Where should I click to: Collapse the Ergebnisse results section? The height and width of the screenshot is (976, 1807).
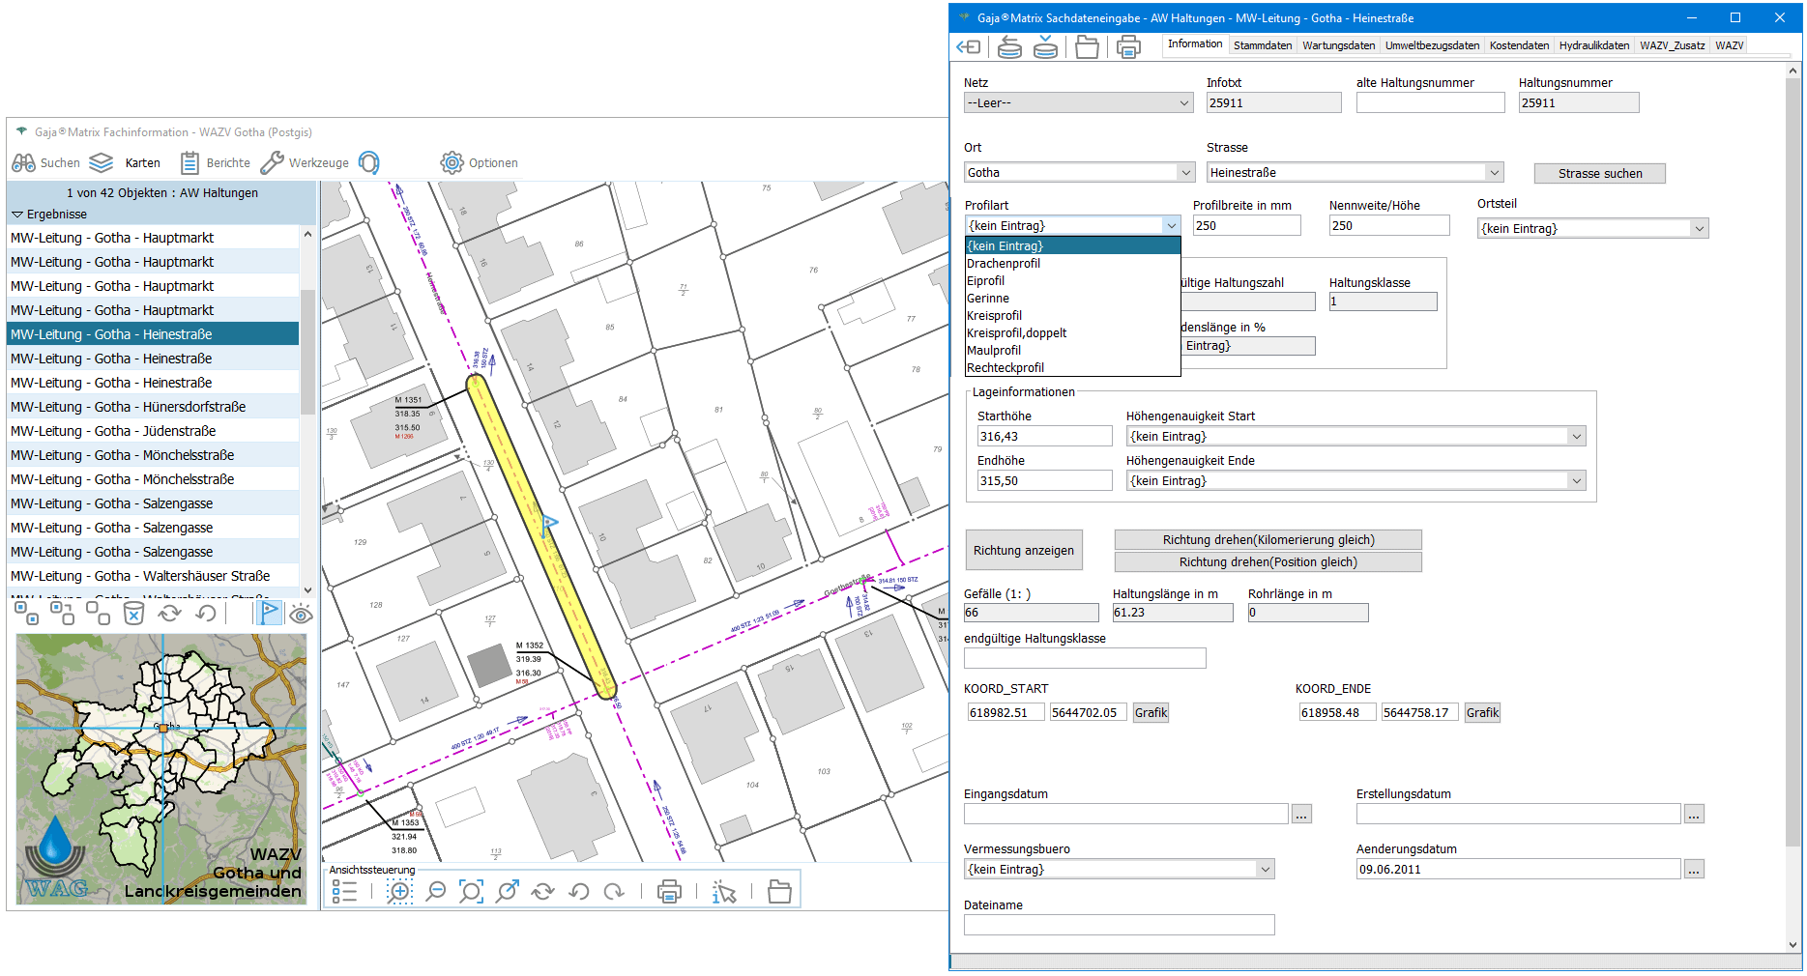point(17,215)
